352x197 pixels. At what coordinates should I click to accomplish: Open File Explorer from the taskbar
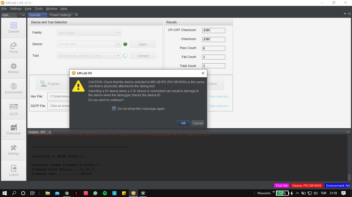click(x=48, y=193)
